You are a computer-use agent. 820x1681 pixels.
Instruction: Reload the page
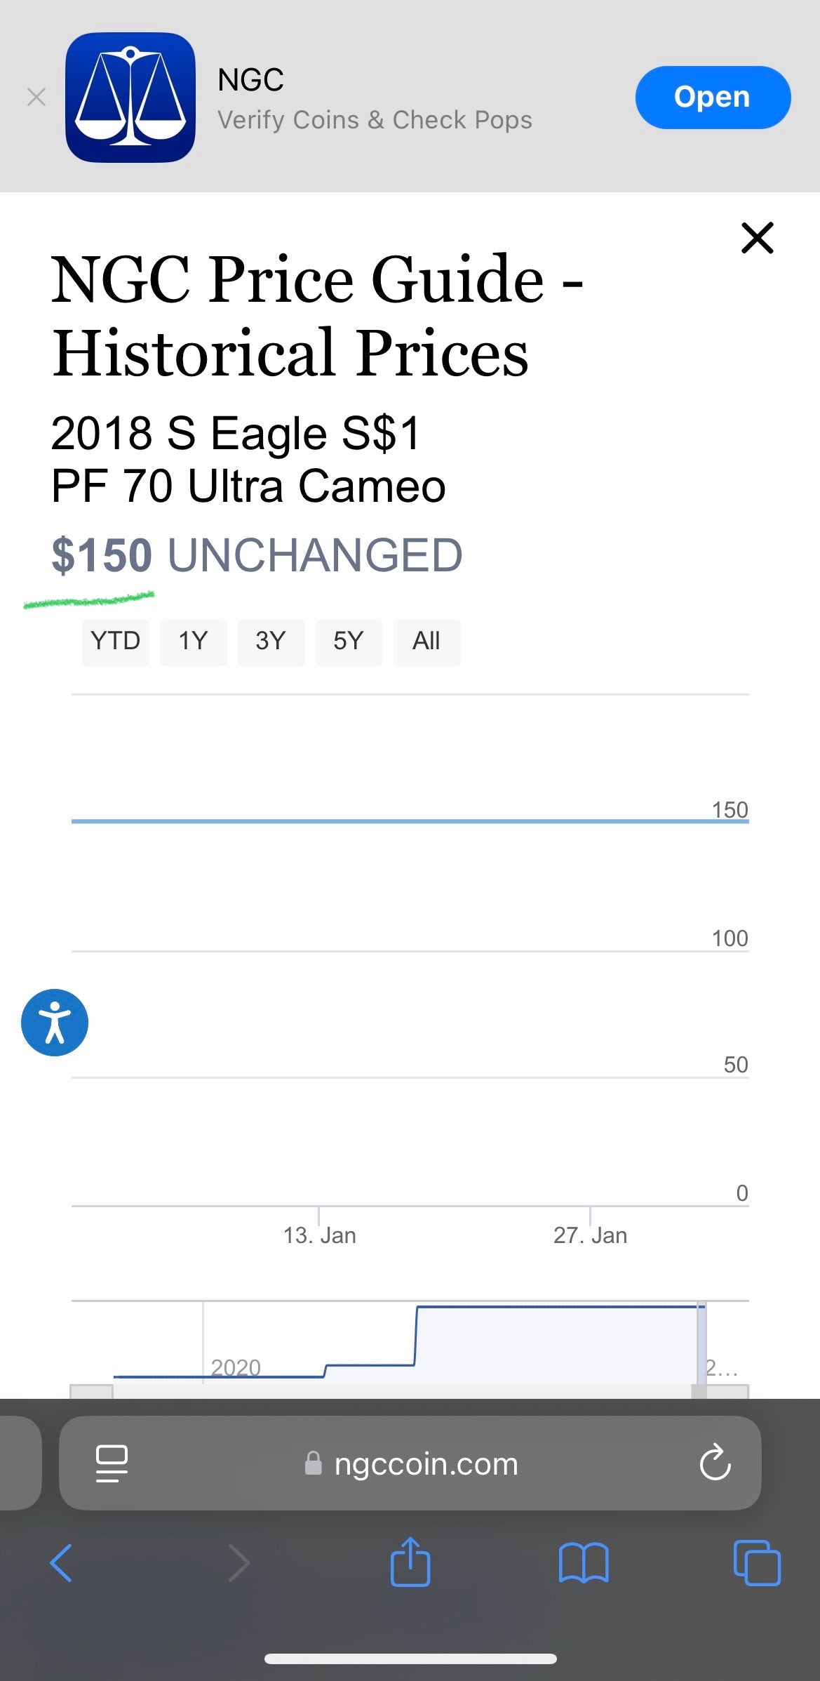coord(715,1463)
